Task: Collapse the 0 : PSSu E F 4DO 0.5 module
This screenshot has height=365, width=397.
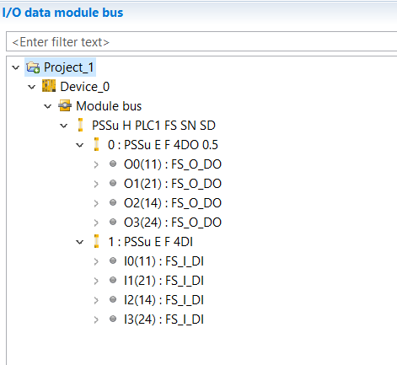Action: point(80,145)
